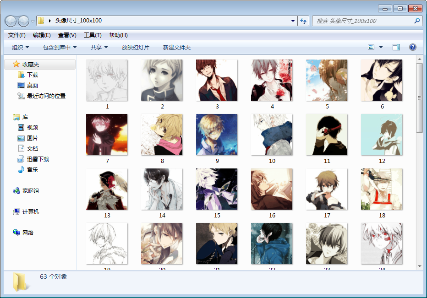The height and width of the screenshot is (298, 427).
Task: Click the 音乐 library icon
Action: click(21, 169)
